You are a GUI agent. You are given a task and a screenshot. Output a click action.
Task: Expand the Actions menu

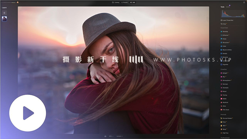120,136
